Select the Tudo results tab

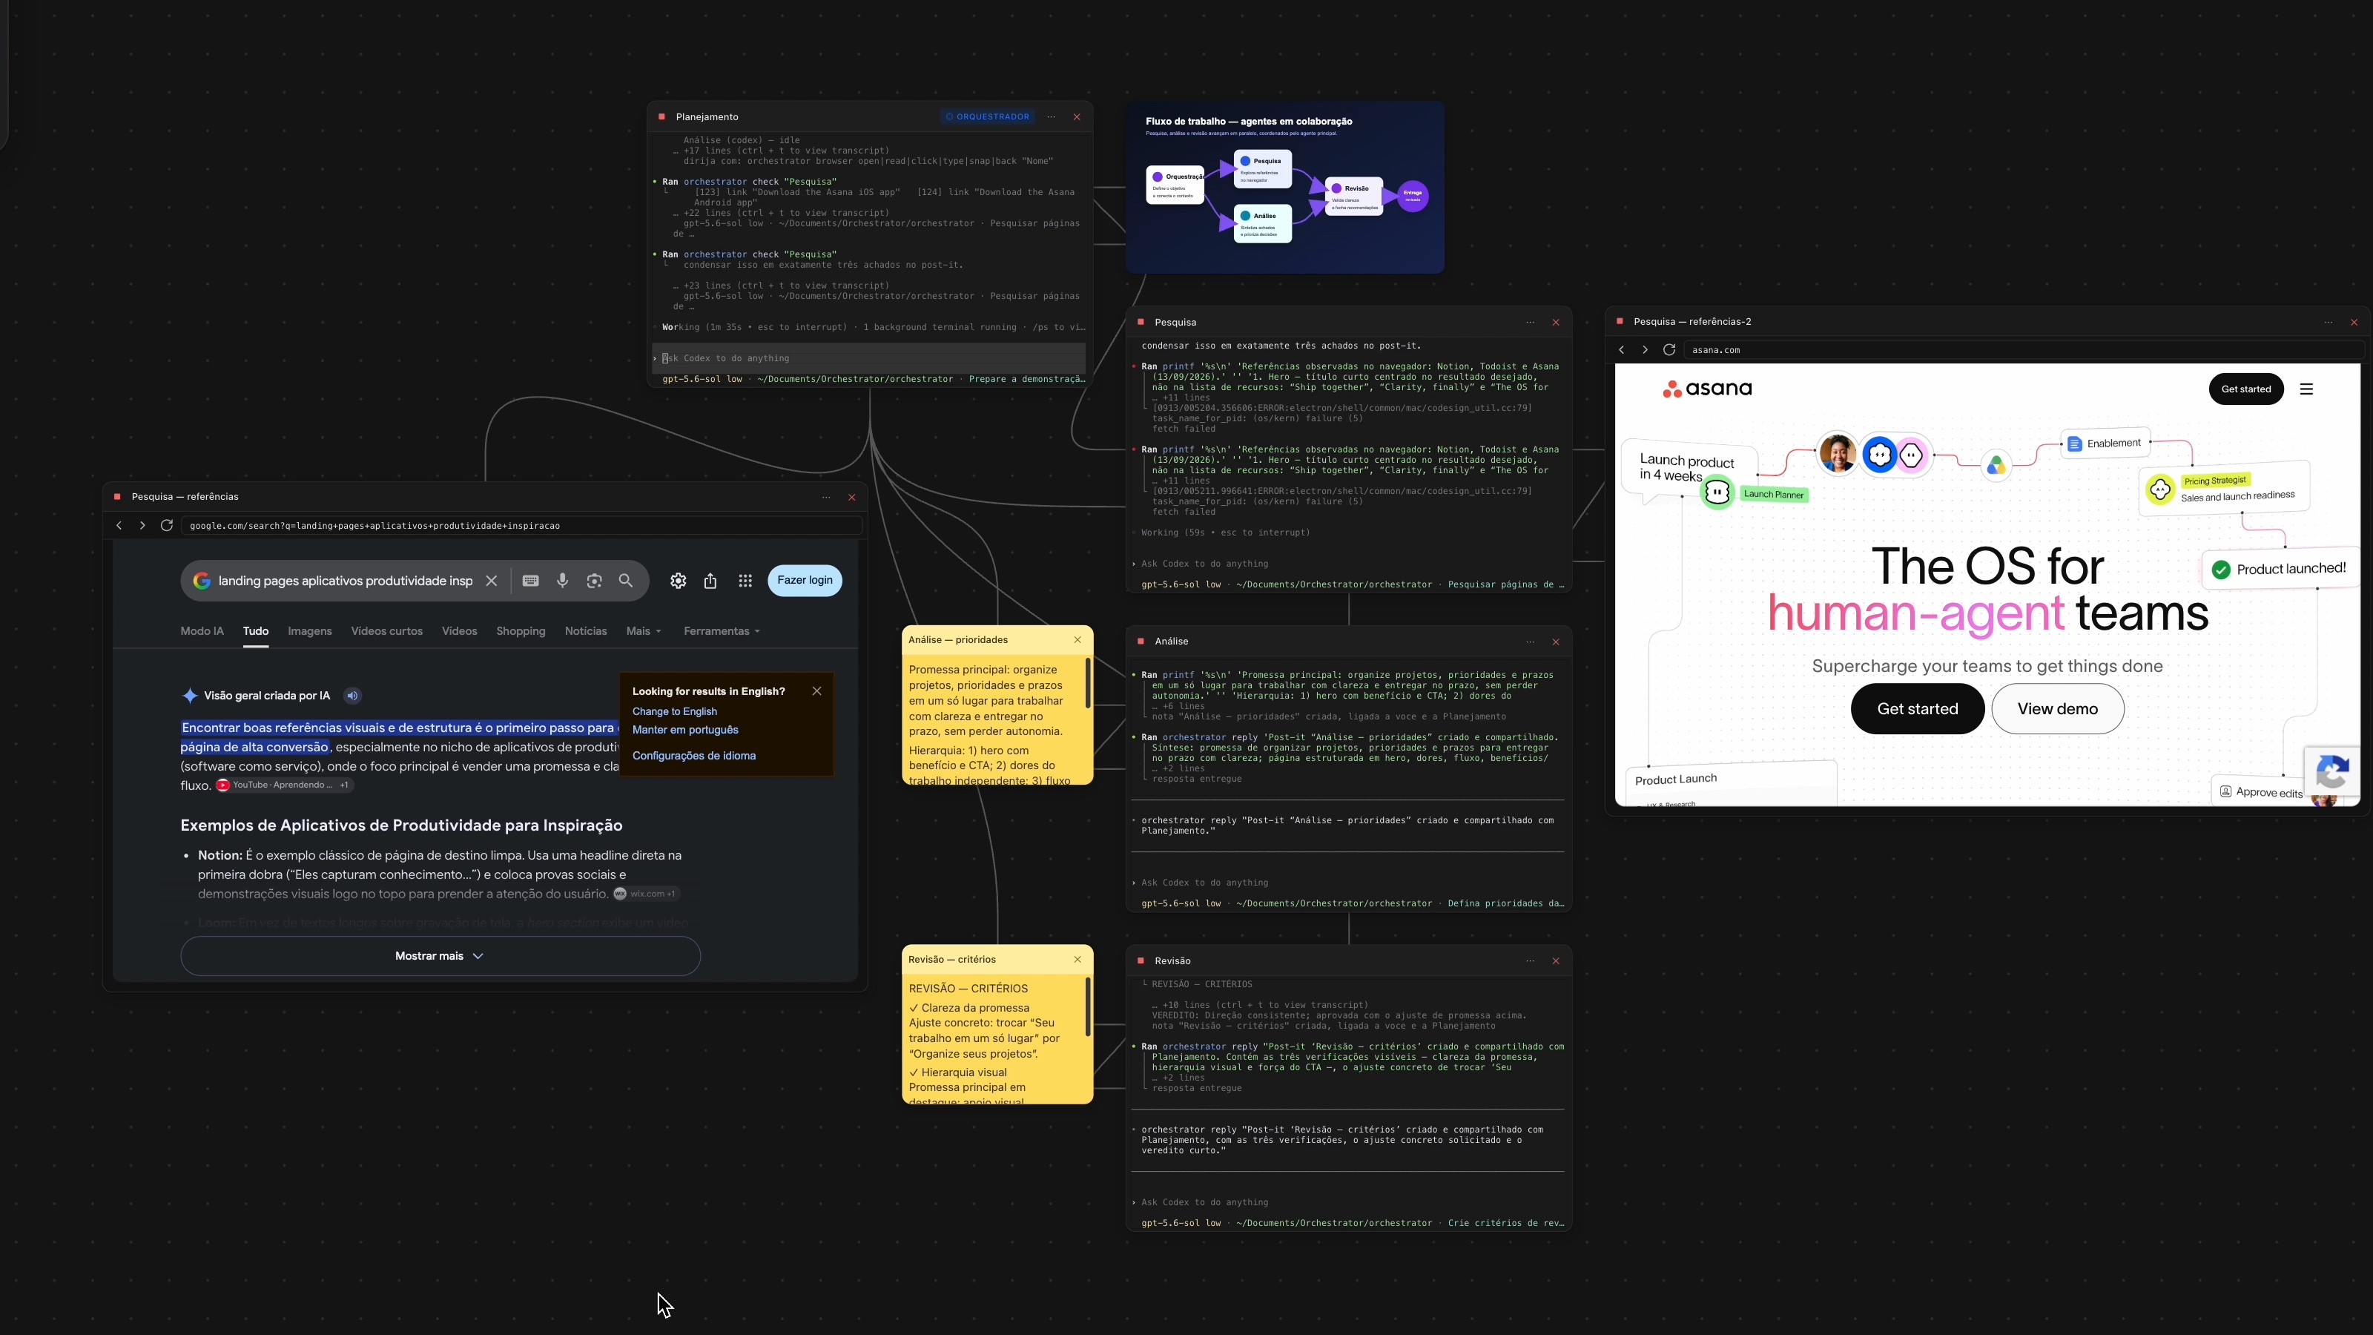tap(256, 631)
